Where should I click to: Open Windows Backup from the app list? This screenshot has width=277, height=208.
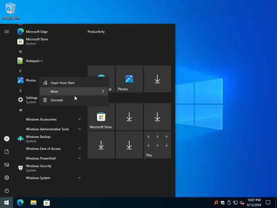(50, 139)
